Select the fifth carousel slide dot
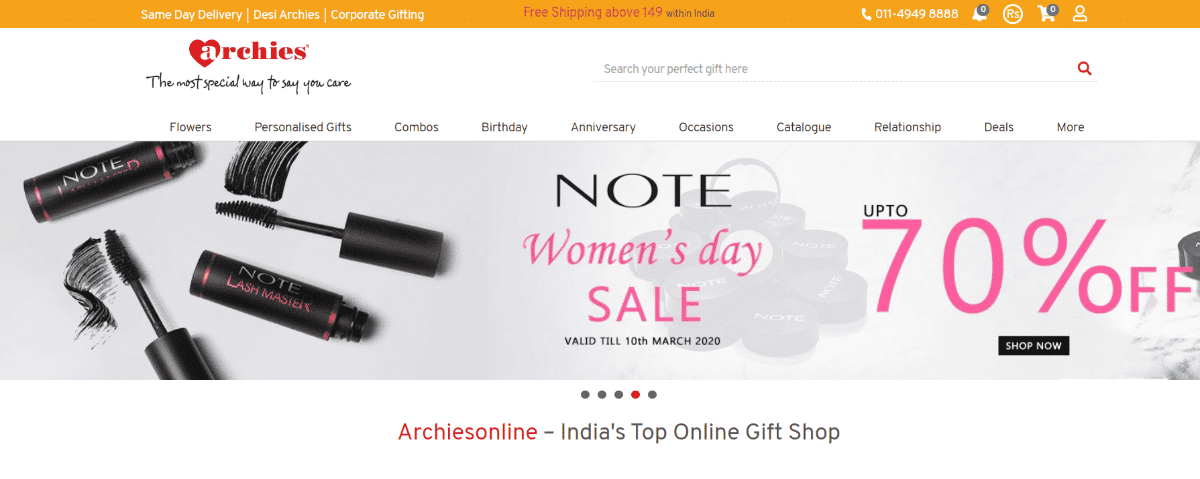1200x479 pixels. [652, 395]
